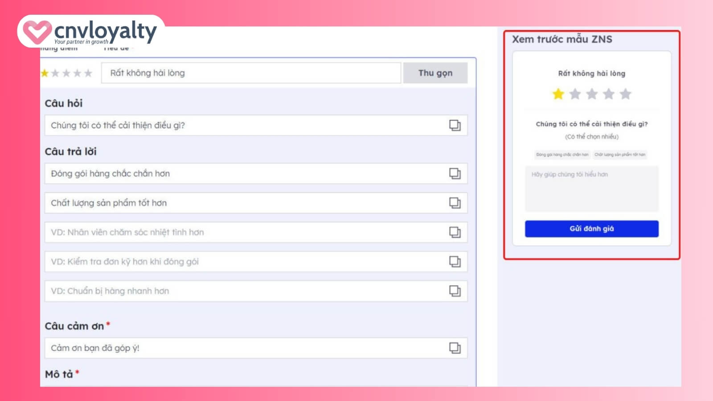Focus the 'VD: Nhân viên chăm sóc nhiệt tình hơn' field
This screenshot has width=713, height=401.
pyautogui.click(x=256, y=232)
